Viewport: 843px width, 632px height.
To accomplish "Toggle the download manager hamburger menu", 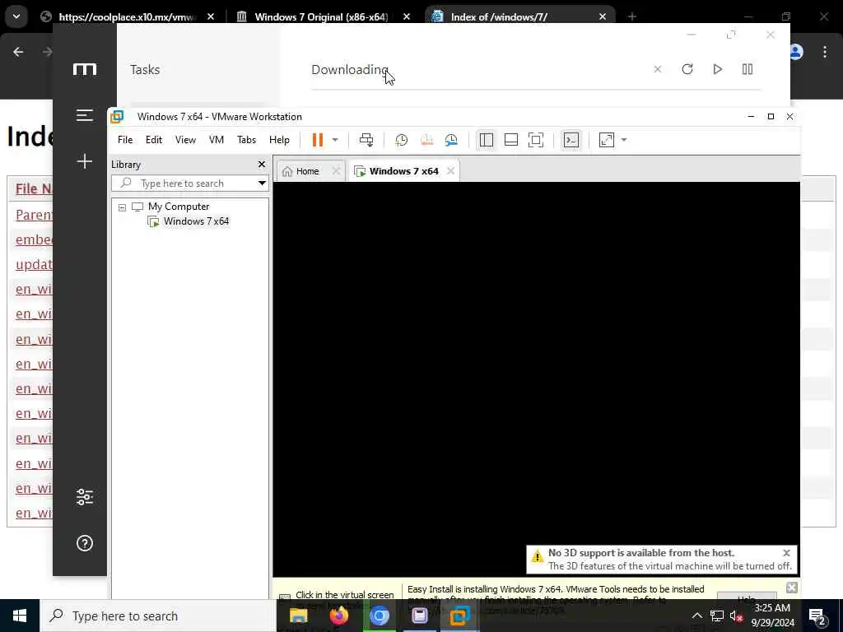I will pyautogui.click(x=85, y=115).
